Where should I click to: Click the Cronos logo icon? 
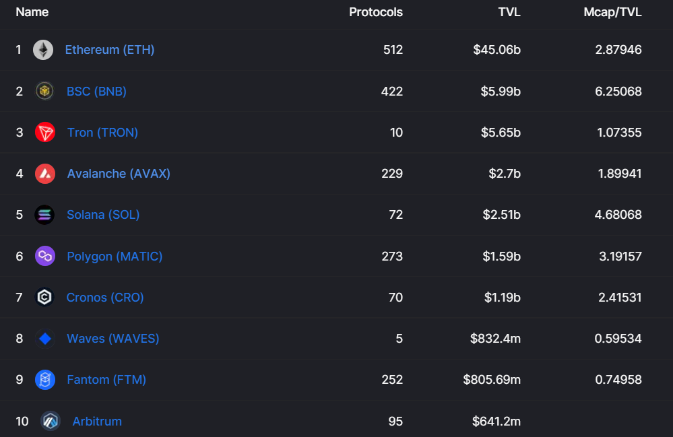point(44,297)
